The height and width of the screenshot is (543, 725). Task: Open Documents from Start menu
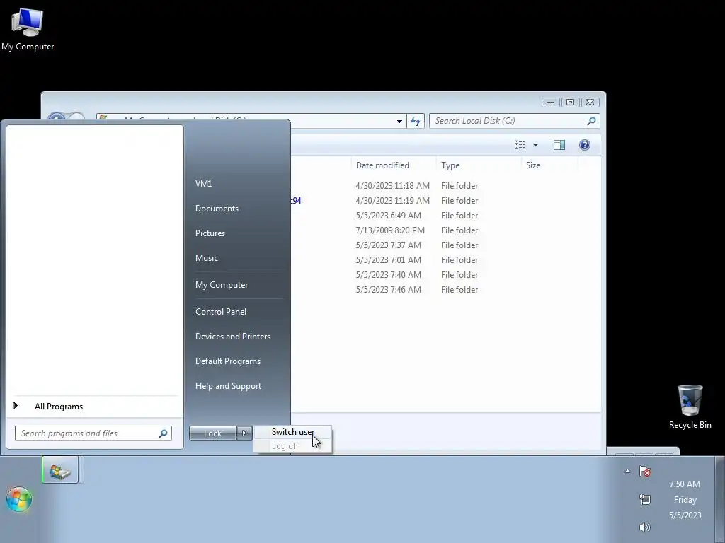pyautogui.click(x=217, y=209)
